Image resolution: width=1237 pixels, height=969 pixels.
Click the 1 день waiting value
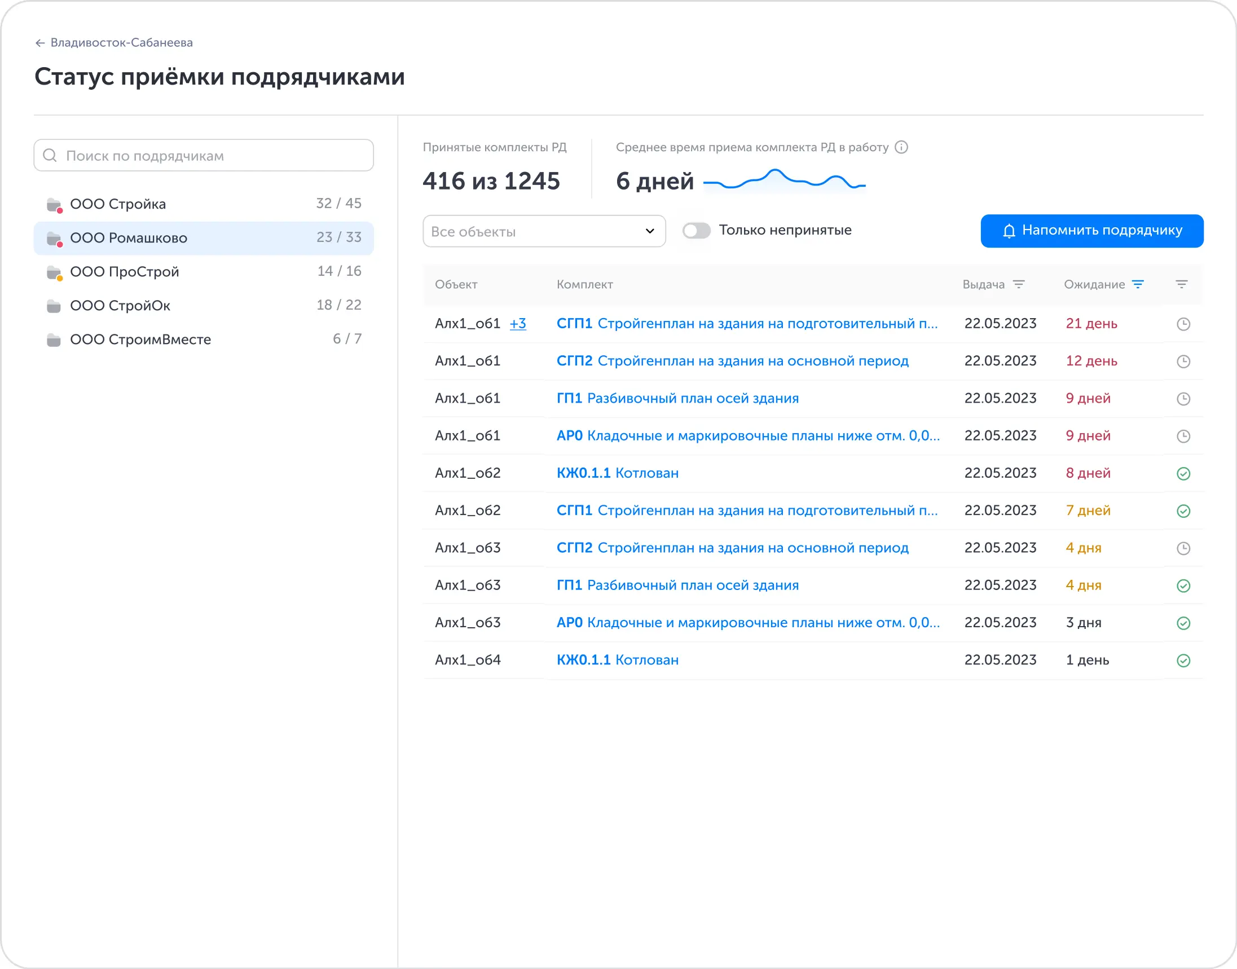pos(1087,660)
